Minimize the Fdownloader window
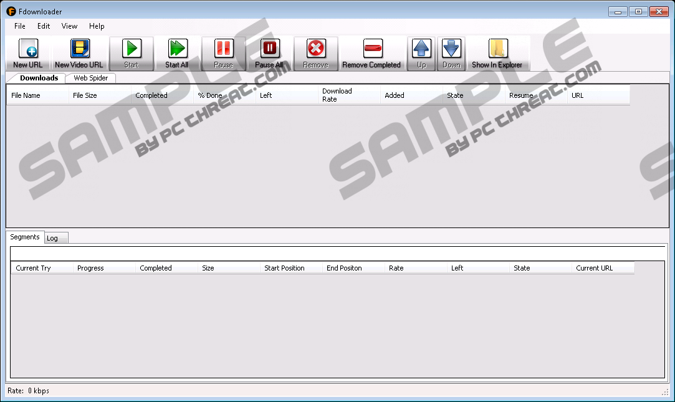The height and width of the screenshot is (402, 675). click(x=618, y=12)
